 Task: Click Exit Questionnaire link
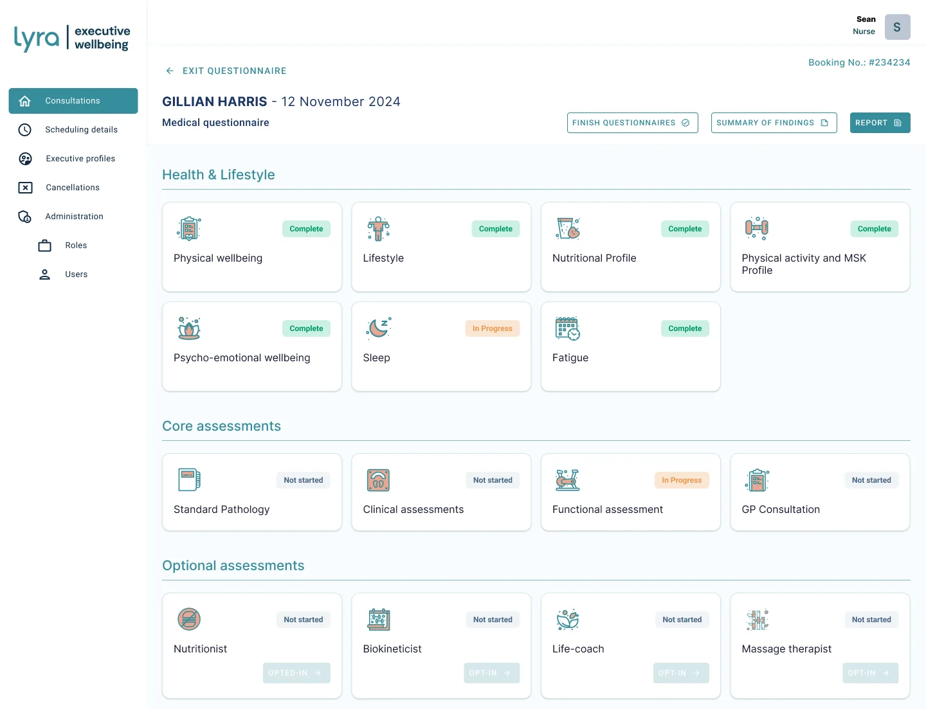[x=234, y=71]
